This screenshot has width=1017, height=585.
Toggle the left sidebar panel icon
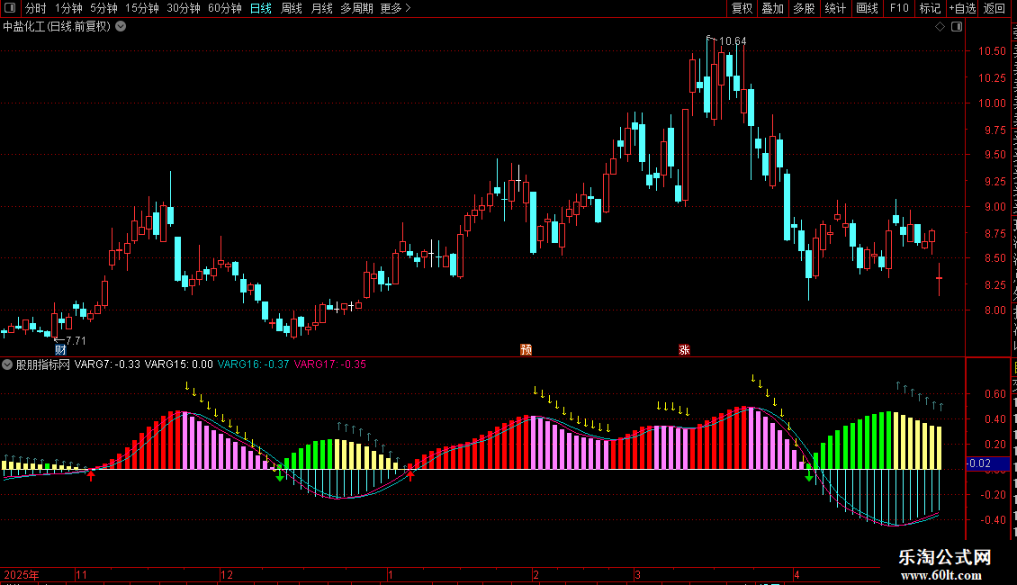[10, 8]
